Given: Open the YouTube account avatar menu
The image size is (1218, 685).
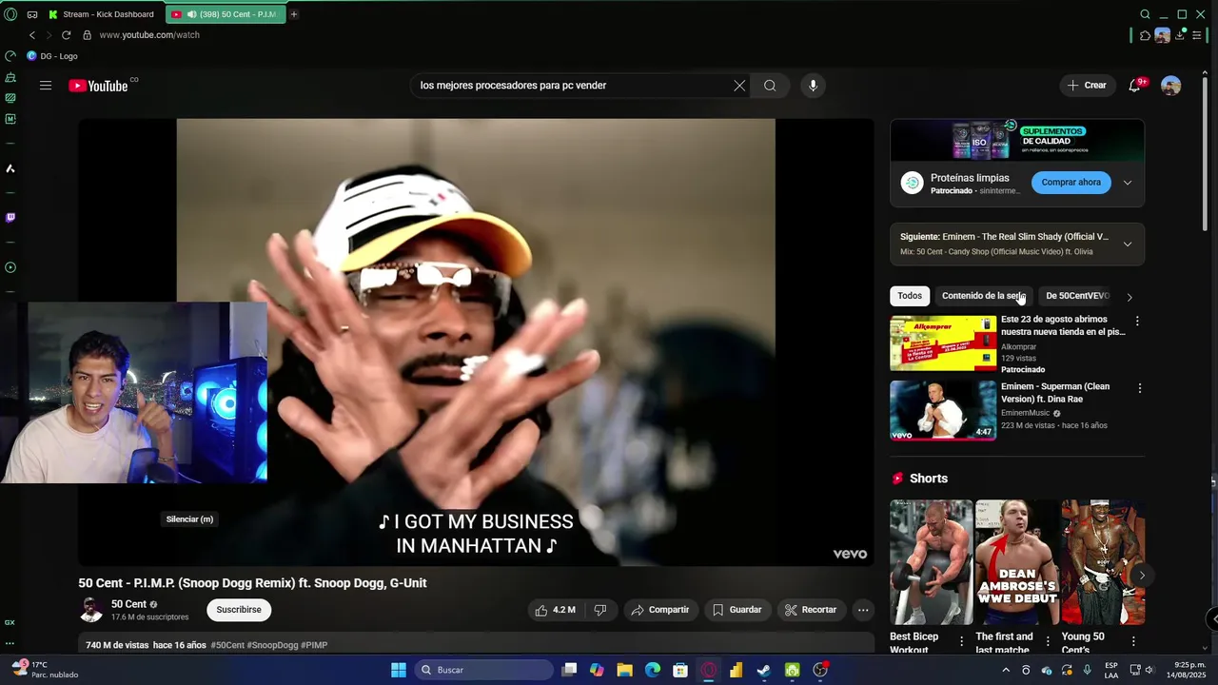Looking at the screenshot, I should tap(1171, 86).
